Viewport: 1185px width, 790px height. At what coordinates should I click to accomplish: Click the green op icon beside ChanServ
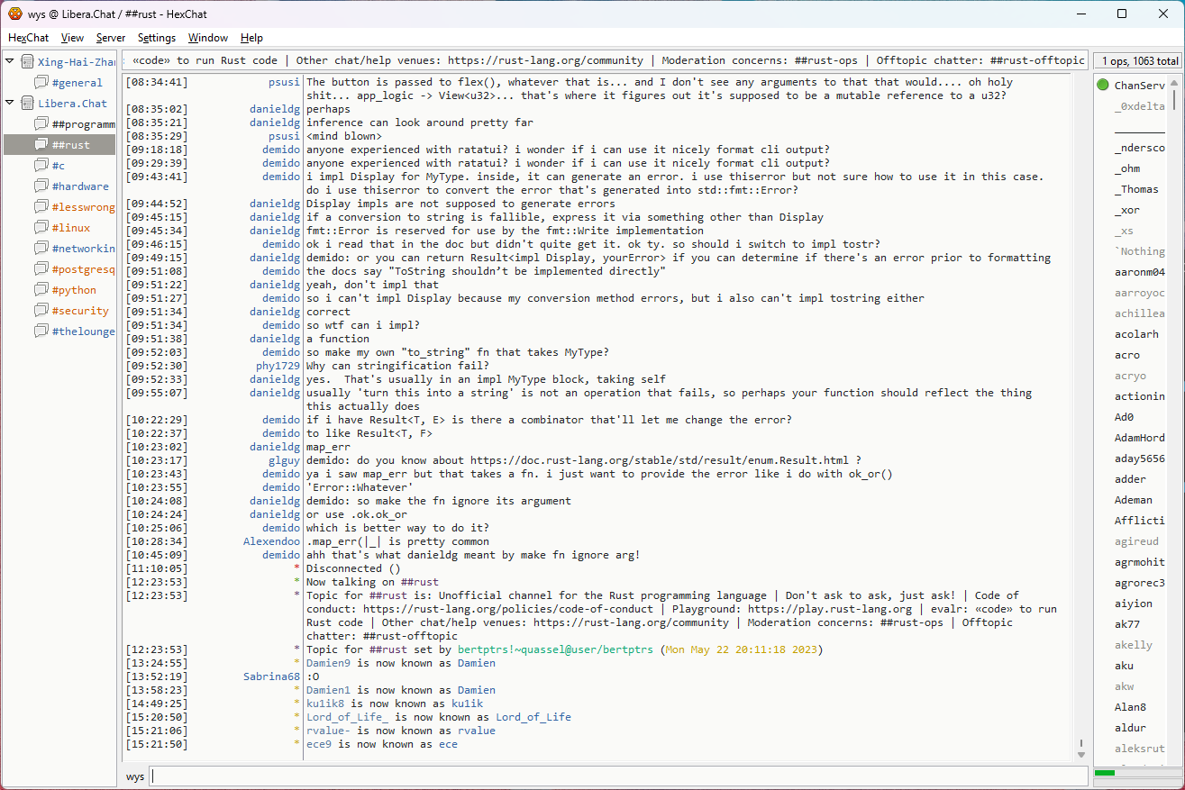[1103, 86]
